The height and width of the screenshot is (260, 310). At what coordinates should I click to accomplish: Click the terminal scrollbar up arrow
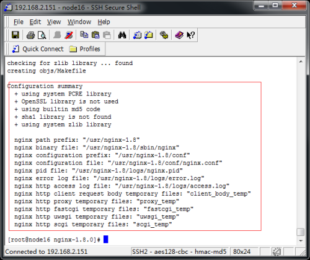coord(301,61)
